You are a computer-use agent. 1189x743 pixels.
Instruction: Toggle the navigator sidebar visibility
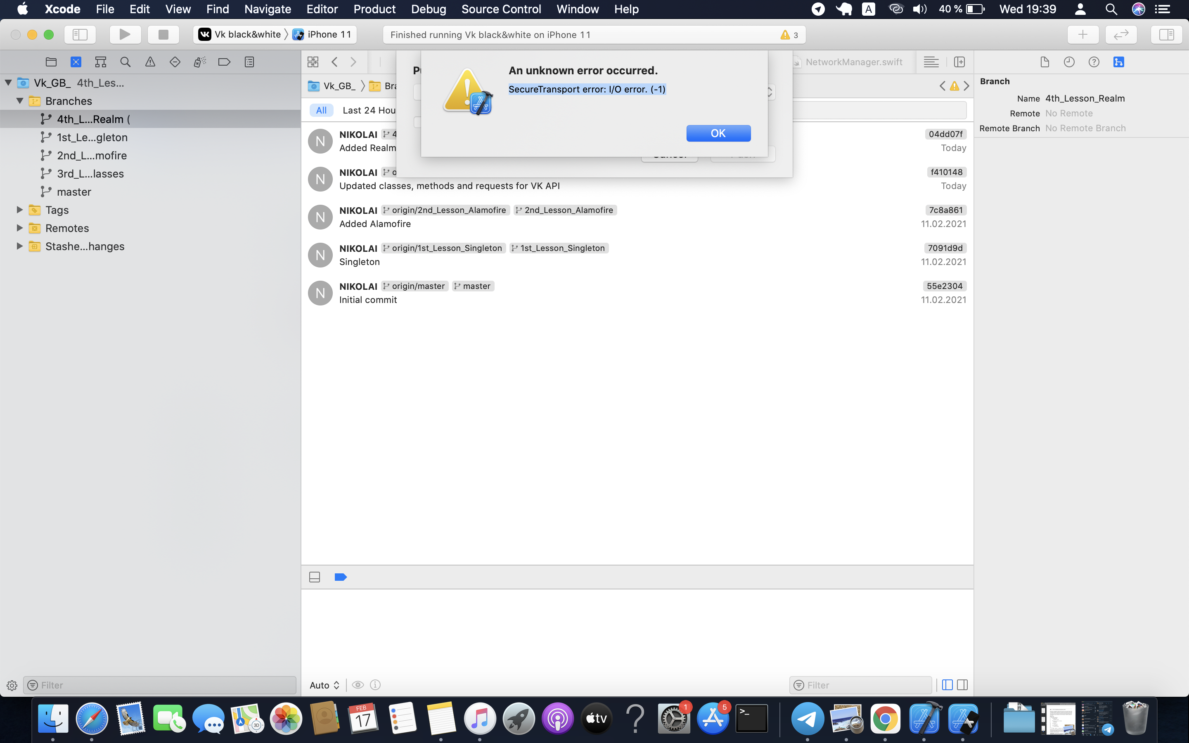(80, 34)
